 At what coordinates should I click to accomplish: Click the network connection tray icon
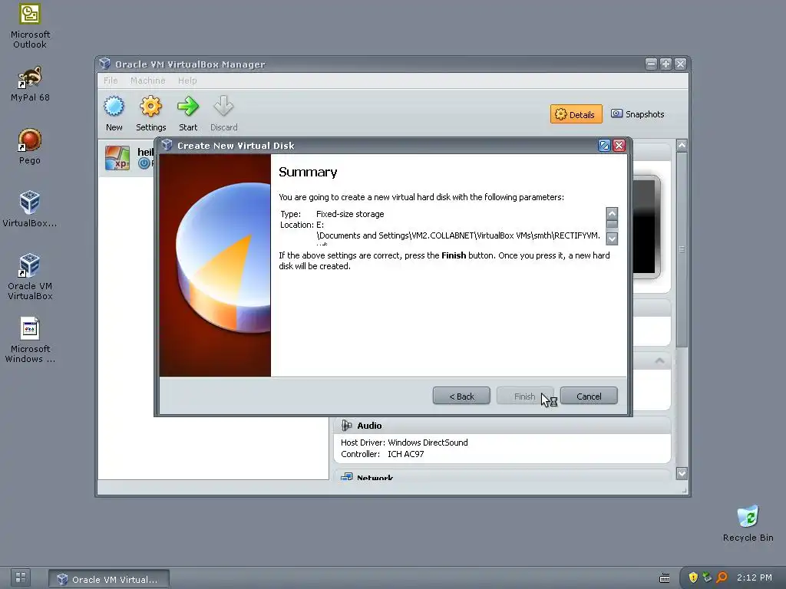[x=707, y=577]
